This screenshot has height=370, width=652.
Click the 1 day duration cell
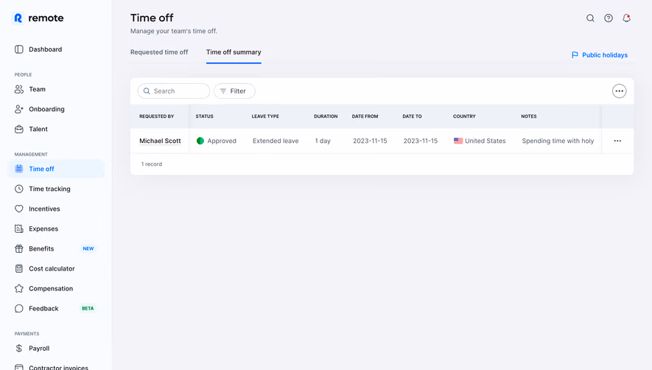(x=323, y=141)
